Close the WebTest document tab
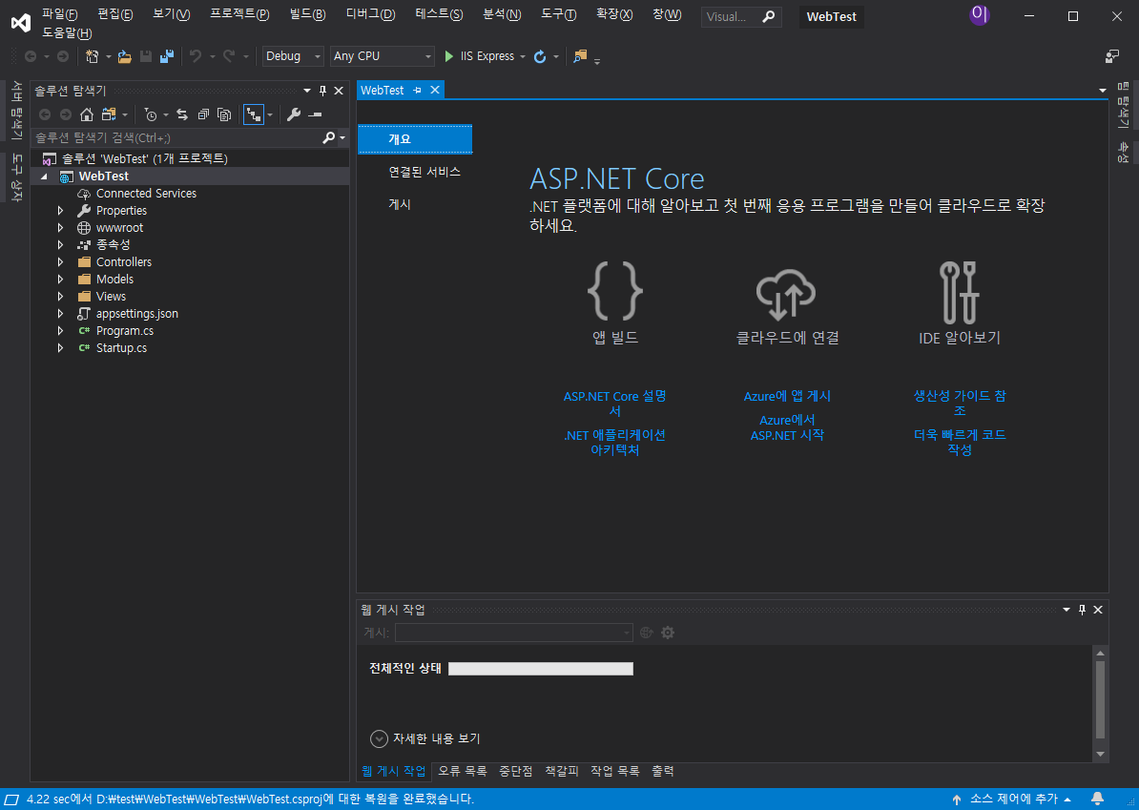 pos(434,90)
